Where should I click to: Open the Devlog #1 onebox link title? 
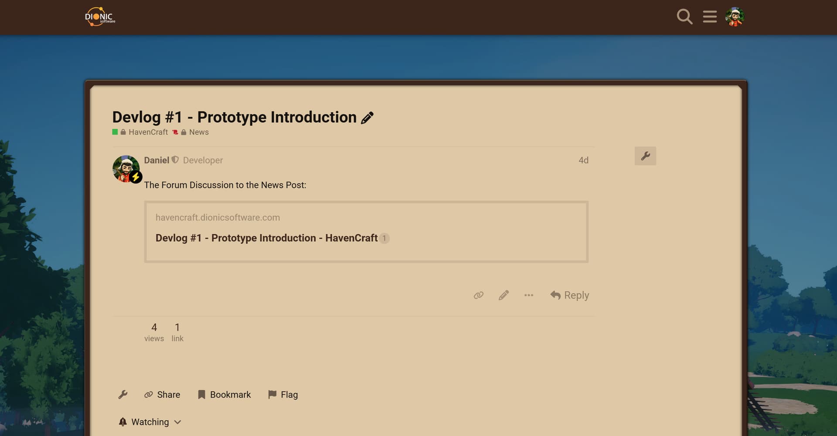coord(266,238)
